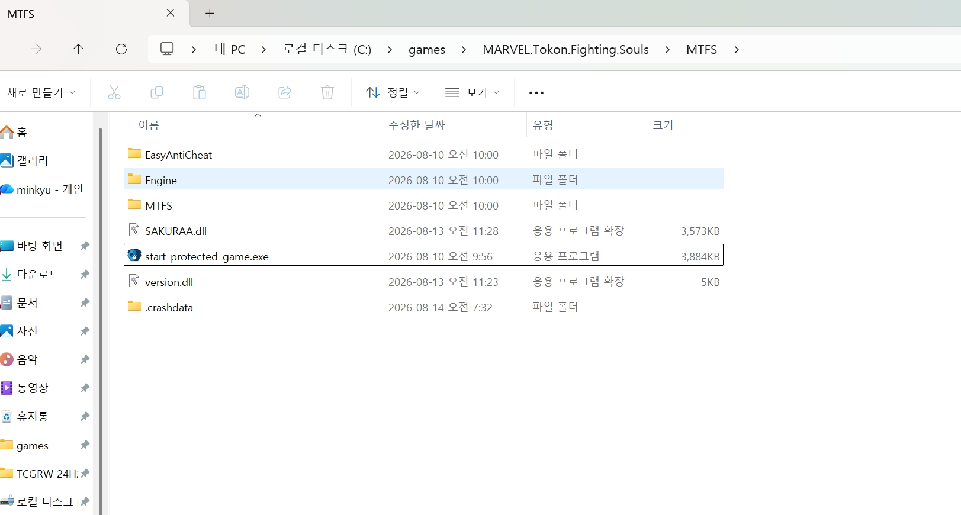The image size is (961, 515).
Task: Select the start_protected_game.exe file name
Action: pyautogui.click(x=207, y=257)
